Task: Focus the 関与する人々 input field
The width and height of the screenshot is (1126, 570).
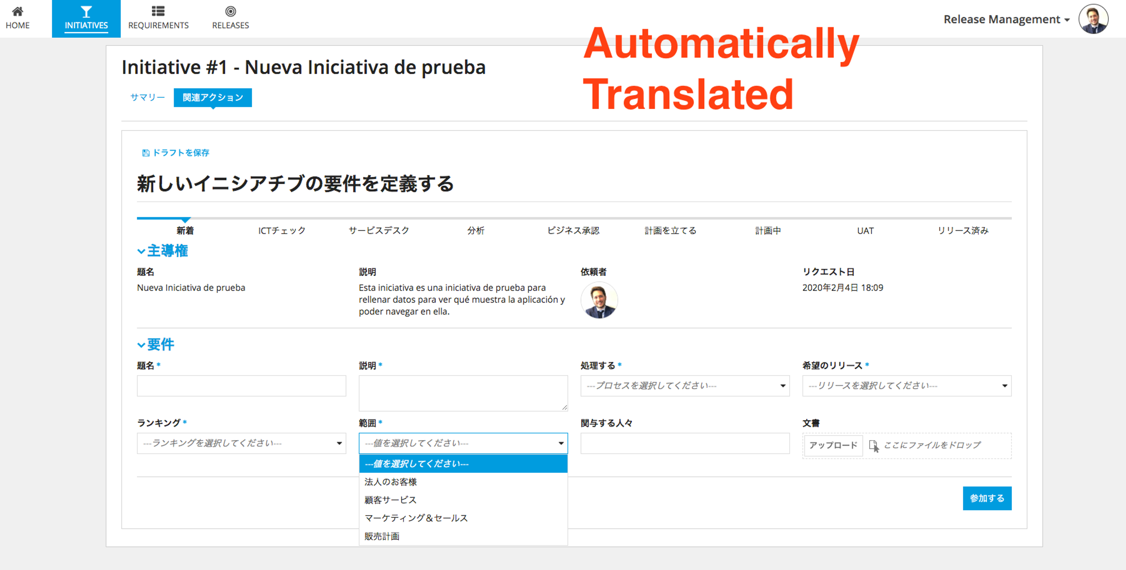Action: click(685, 443)
